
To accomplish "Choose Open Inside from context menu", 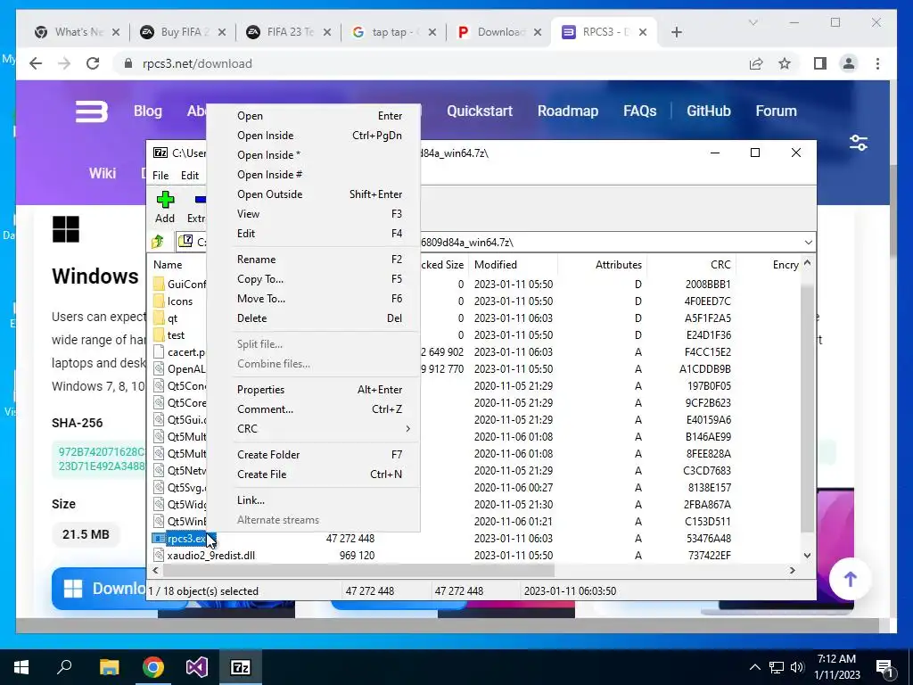I will [313, 136].
